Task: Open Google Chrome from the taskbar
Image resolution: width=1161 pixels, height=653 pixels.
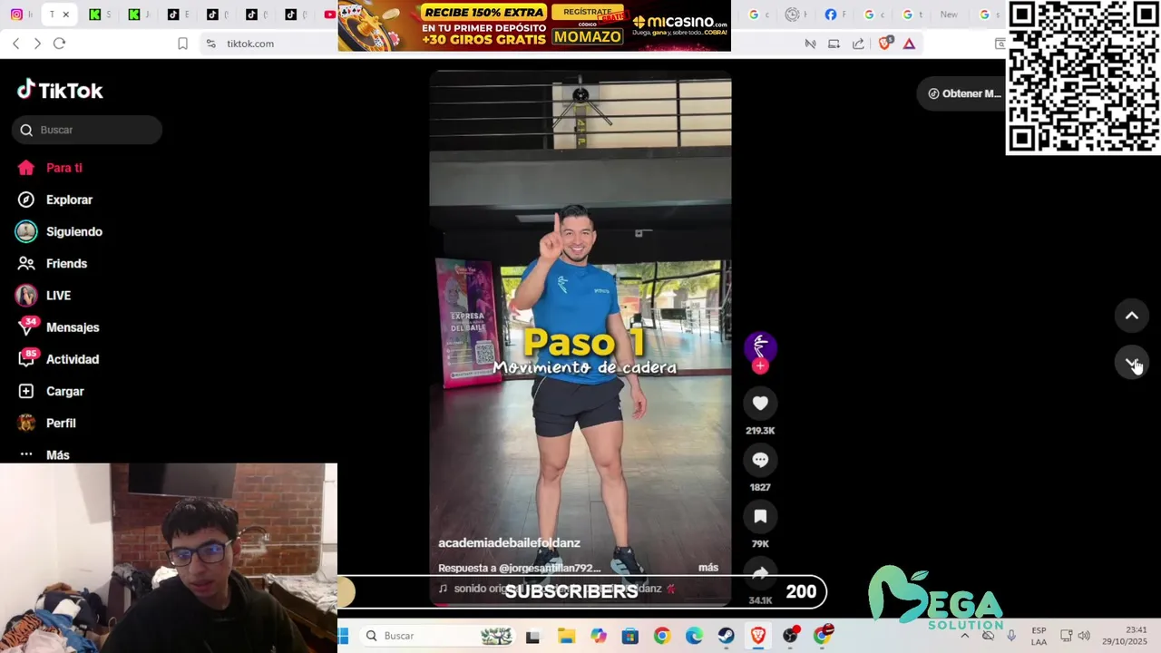Action: (x=661, y=637)
